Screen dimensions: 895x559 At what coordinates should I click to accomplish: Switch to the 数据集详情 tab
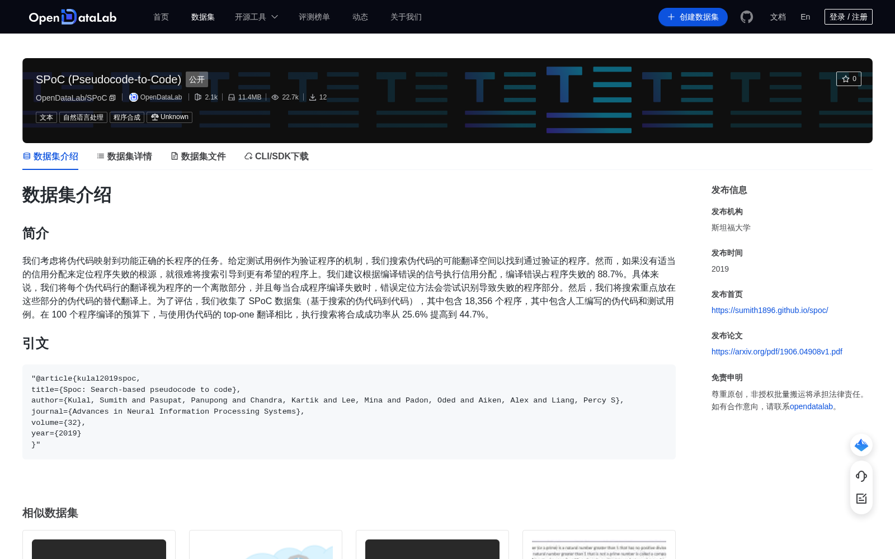pyautogui.click(x=124, y=157)
